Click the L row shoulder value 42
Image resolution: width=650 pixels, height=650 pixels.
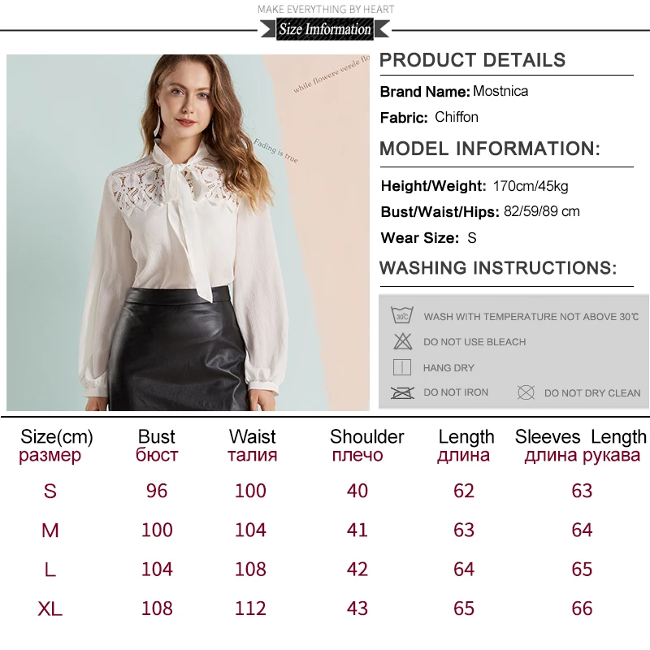(x=357, y=570)
